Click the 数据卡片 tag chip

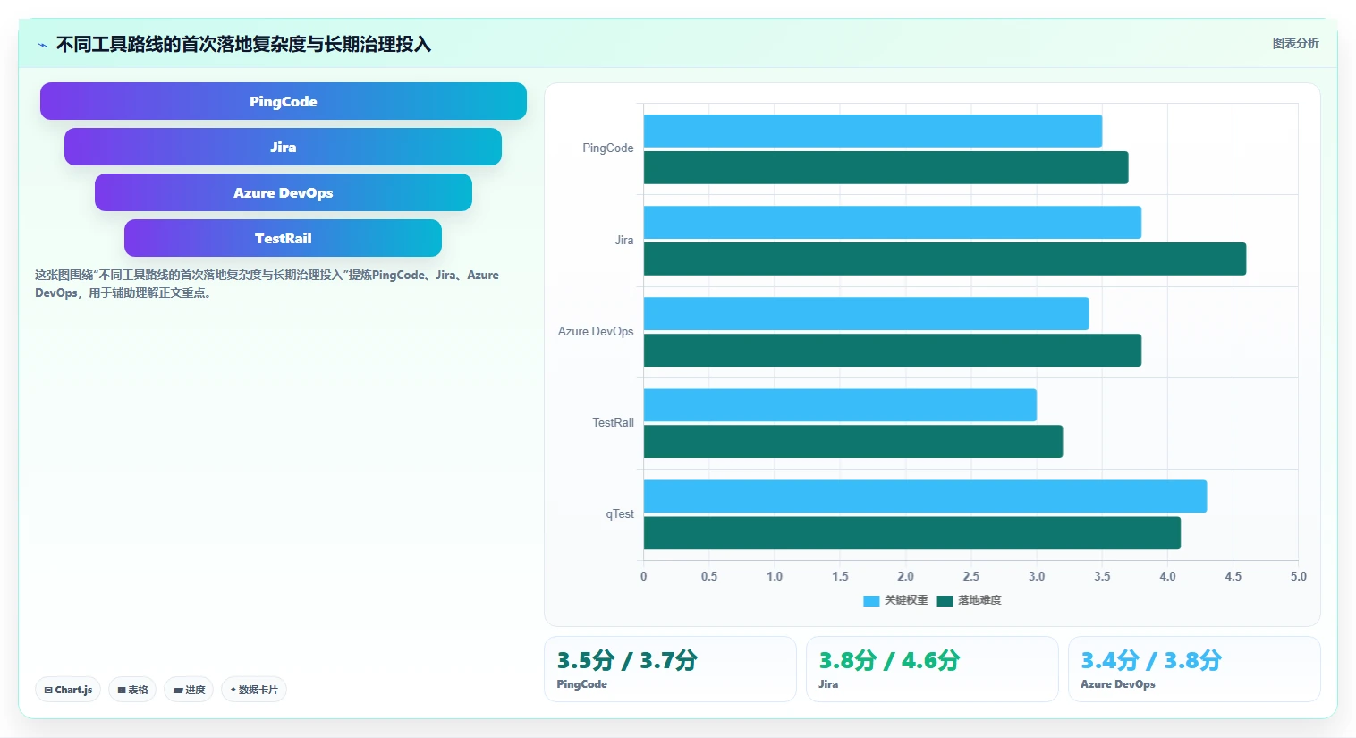254,690
